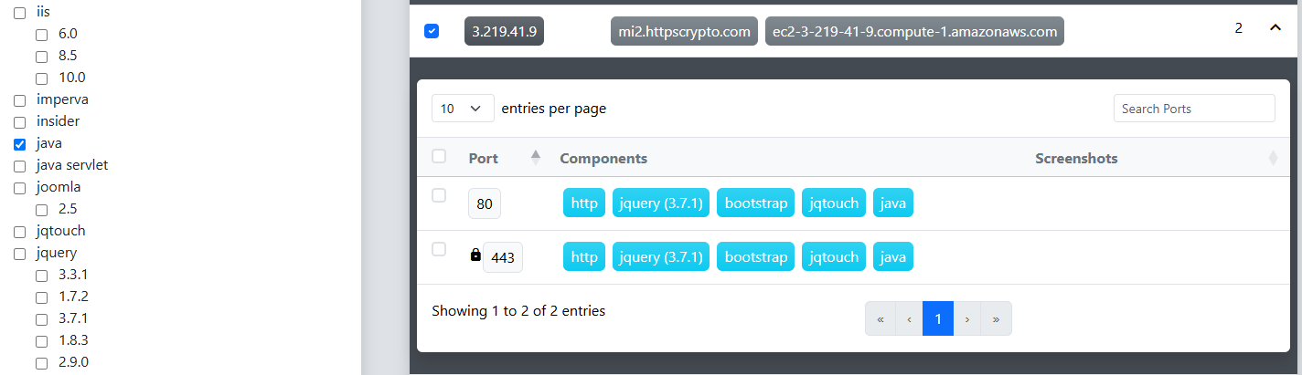
Task: Sort by the Screenshots column arrows
Action: point(1273,158)
